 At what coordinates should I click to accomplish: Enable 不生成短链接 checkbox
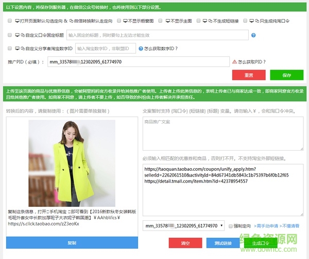click(x=198, y=21)
